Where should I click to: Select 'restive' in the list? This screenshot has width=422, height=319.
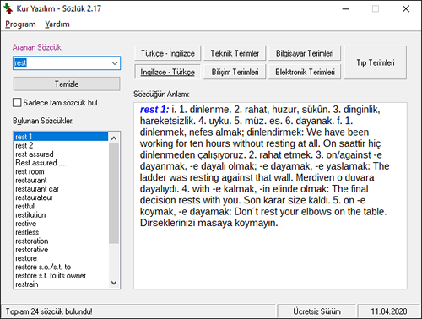61,224
